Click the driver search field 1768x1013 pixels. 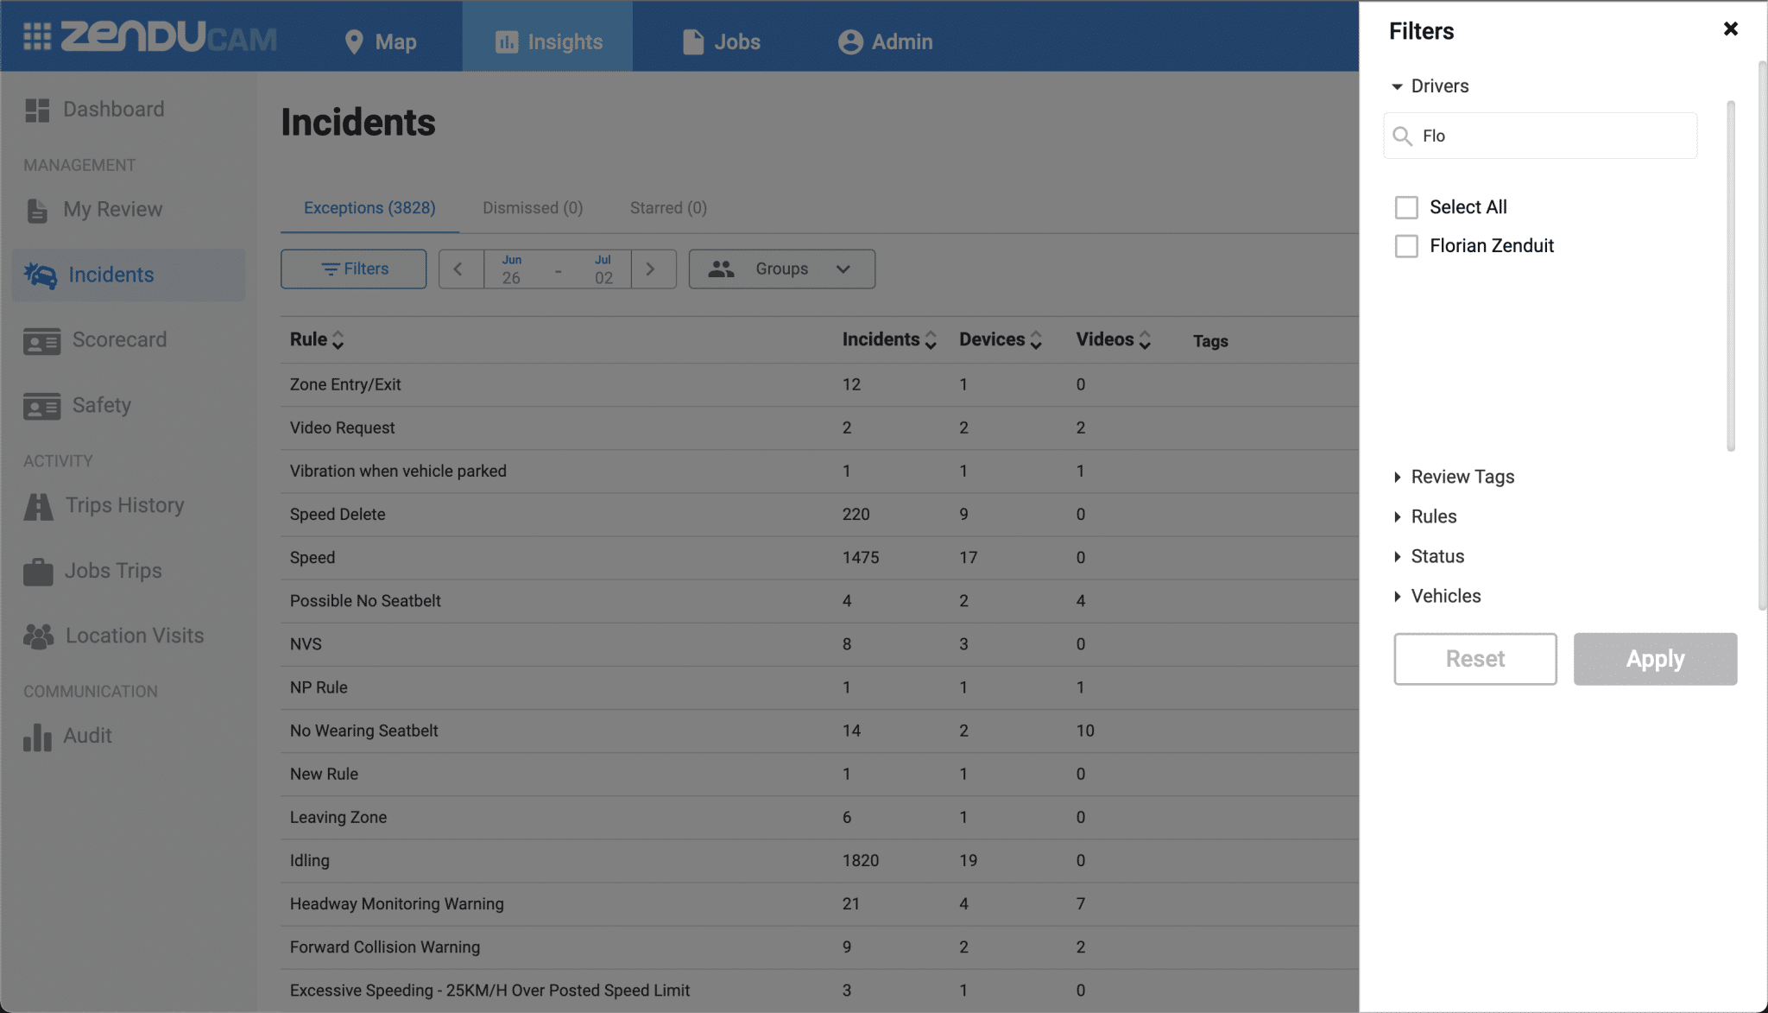(1540, 136)
